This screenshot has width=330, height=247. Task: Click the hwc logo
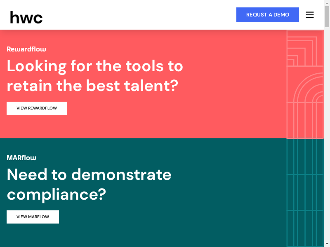tap(26, 17)
